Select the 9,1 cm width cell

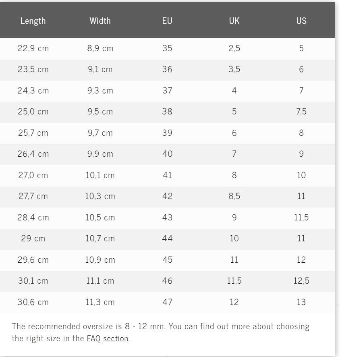pyautogui.click(x=100, y=69)
